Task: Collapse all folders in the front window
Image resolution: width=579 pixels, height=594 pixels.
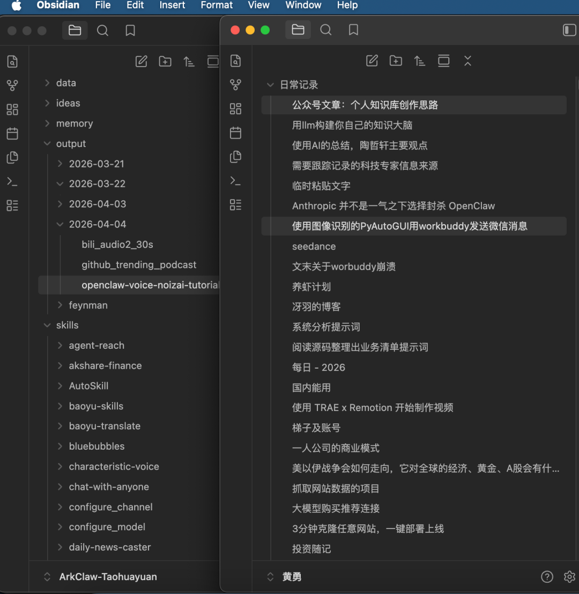Action: point(467,61)
